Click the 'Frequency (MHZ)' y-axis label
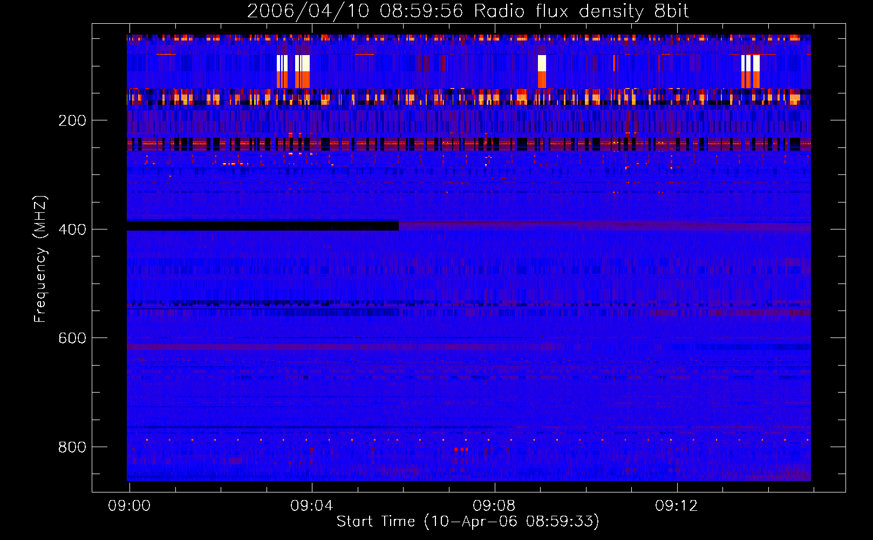This screenshot has height=540, width=873. point(40,259)
